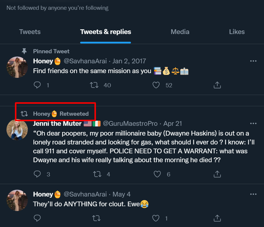This screenshot has height=227, width=264.
Task: Like the "ANYTHING for clout" tweet
Action: point(156,218)
